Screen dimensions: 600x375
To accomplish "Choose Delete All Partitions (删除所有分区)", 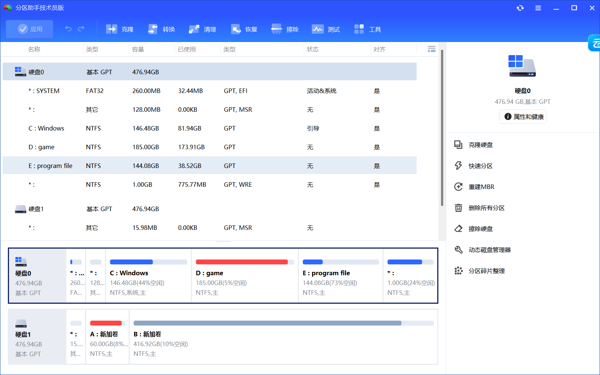I will [x=486, y=208].
